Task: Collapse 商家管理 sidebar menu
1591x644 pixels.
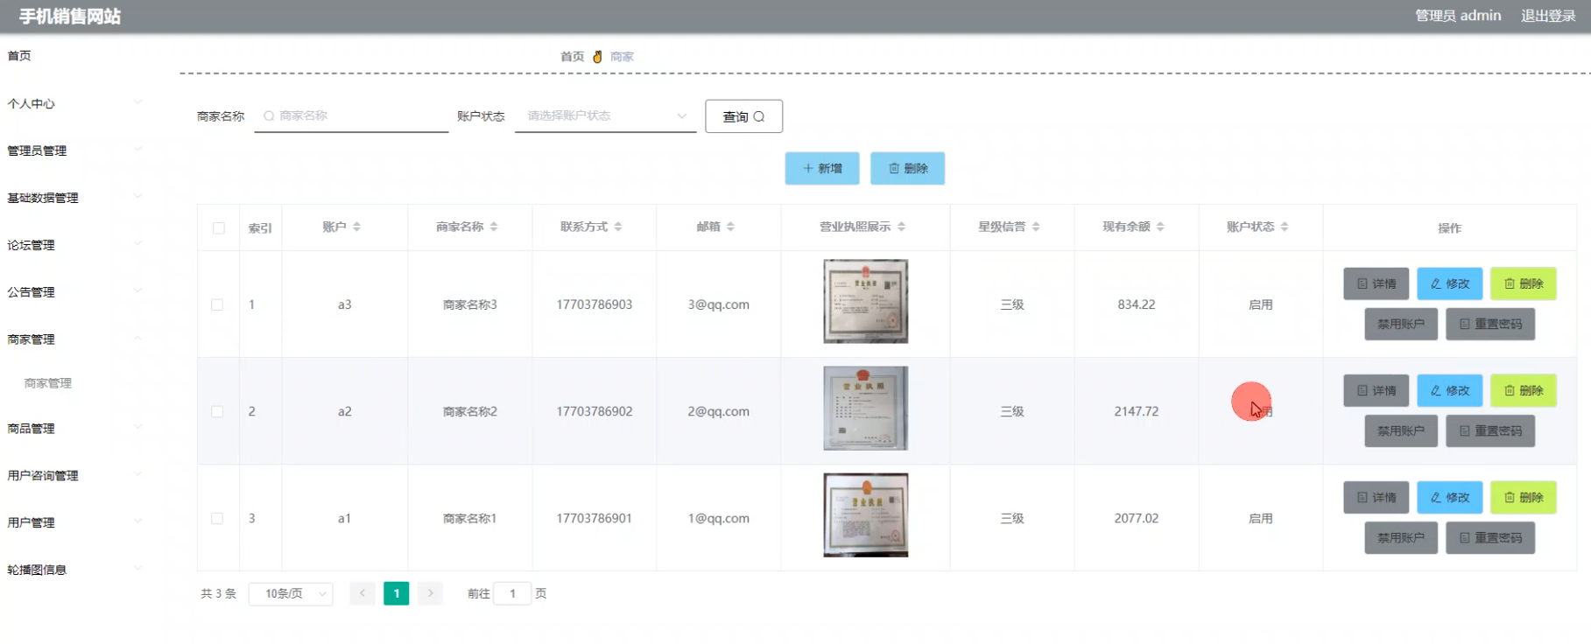Action: 74,339
